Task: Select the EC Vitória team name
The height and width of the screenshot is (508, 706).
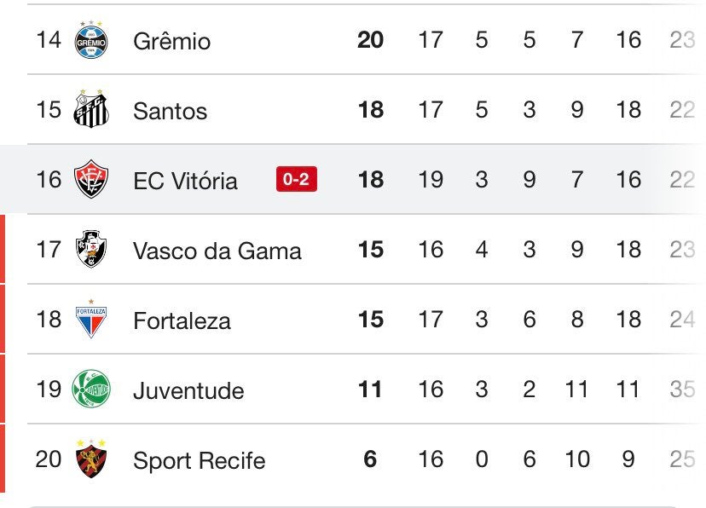Action: pyautogui.click(x=185, y=181)
